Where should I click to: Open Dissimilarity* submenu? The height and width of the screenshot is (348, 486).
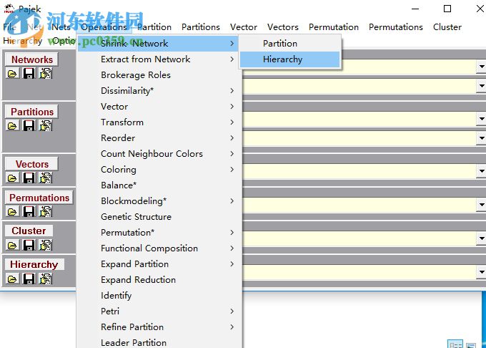159,91
